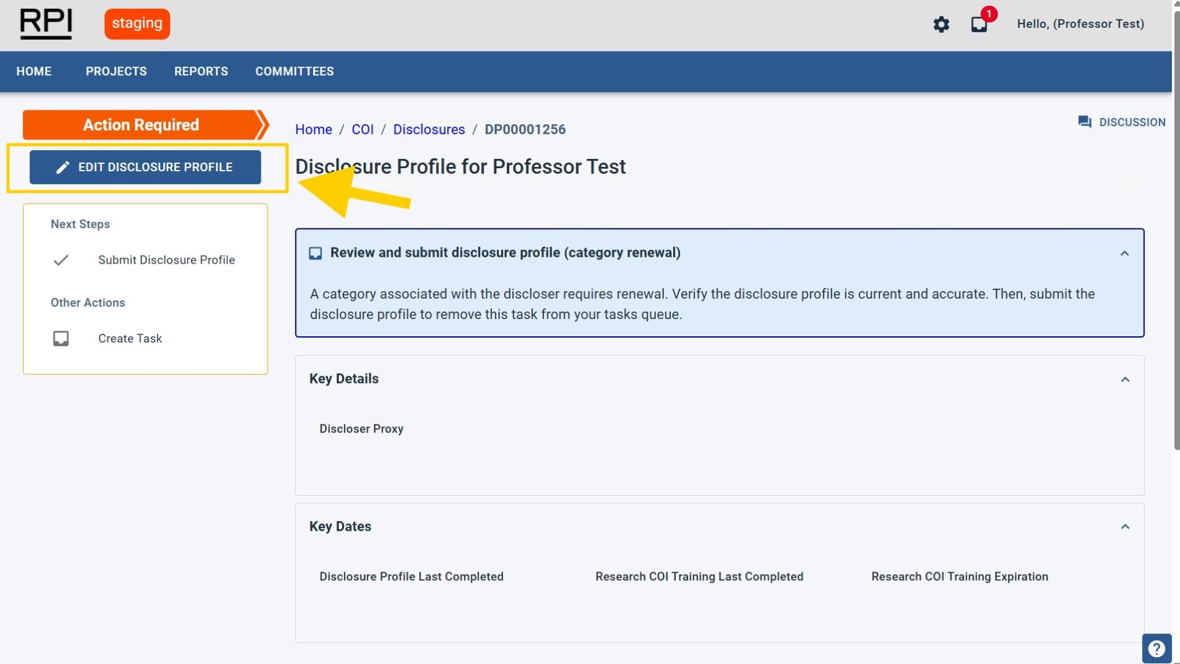
Task: Select REPORTS in the navigation bar
Action: 201,71
